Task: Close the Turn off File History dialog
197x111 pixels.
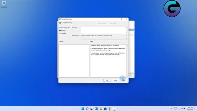Action: click(126, 19)
